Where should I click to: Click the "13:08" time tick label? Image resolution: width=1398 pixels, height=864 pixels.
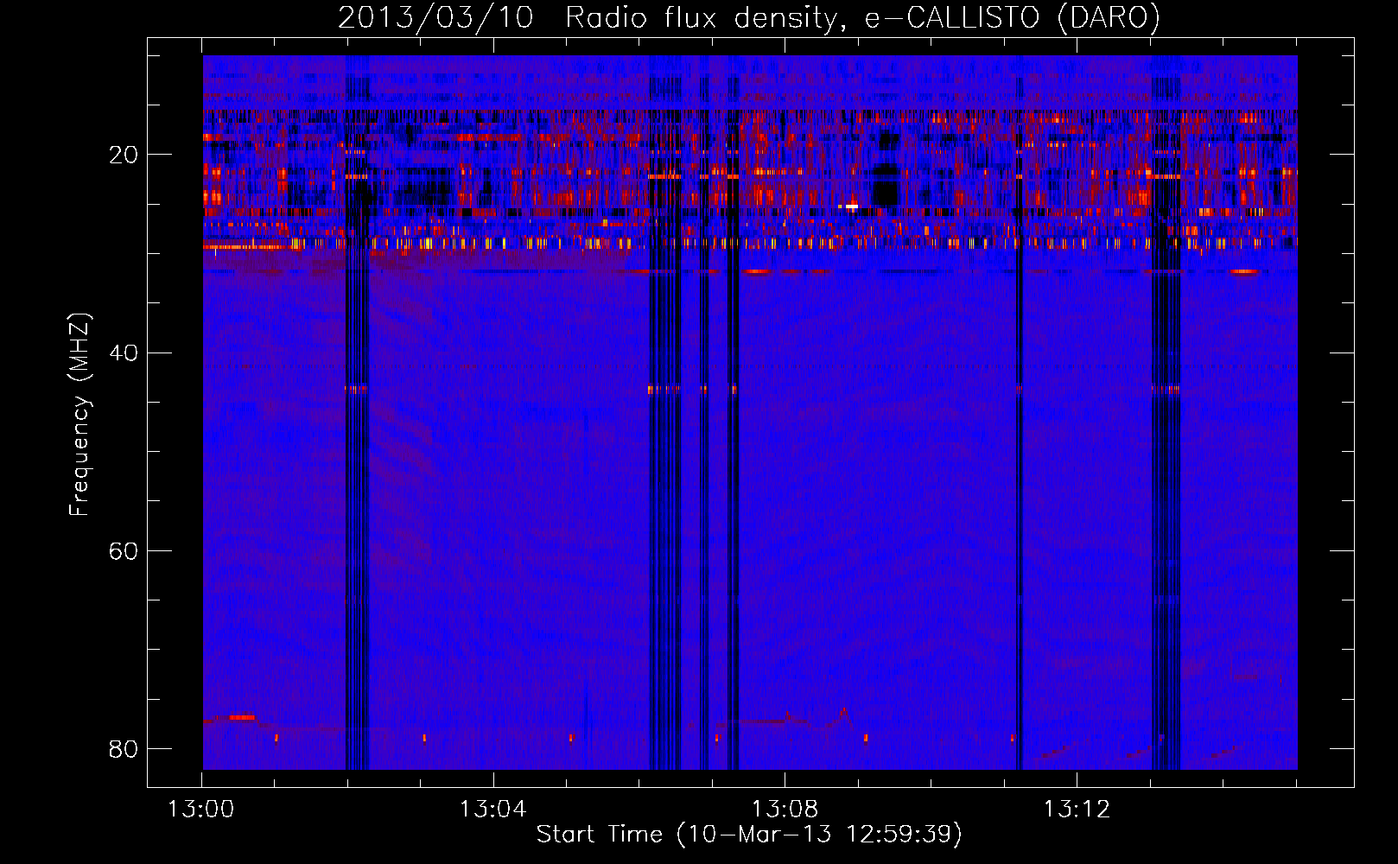point(785,810)
